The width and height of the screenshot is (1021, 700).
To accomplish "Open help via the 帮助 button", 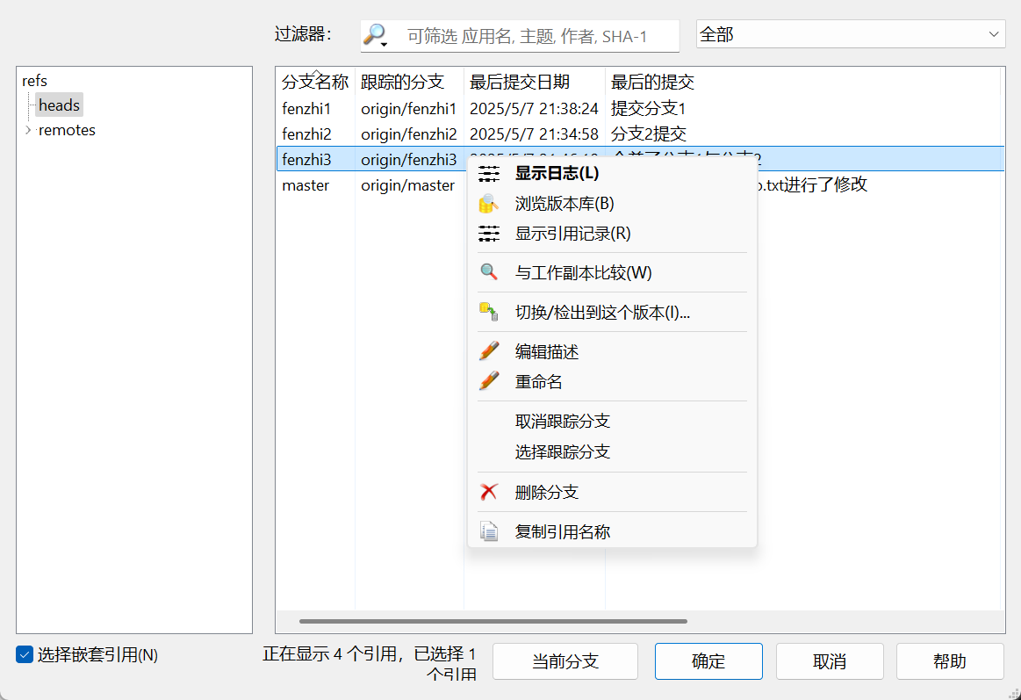I will (x=950, y=661).
